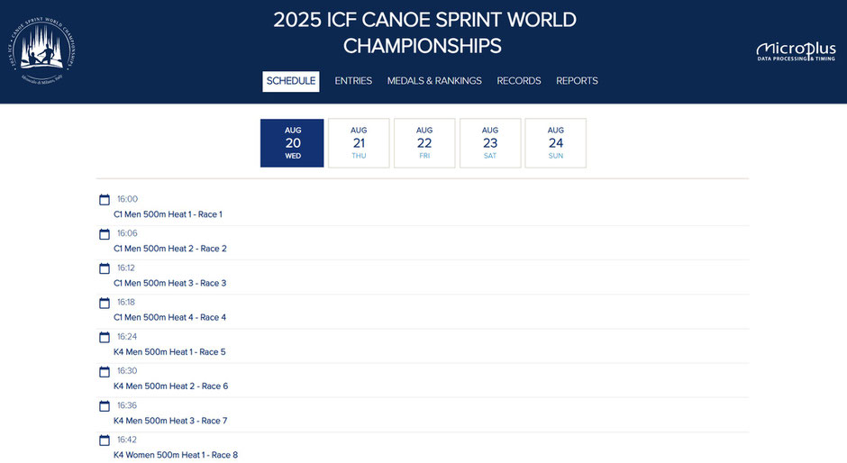Open the Records section
Screen dimensions: 847x463
(519, 81)
